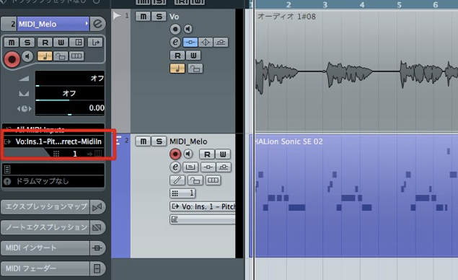Viewport: 458px width, 280px height.
Task: Click MIDI fader section icon
Action: (x=97, y=268)
